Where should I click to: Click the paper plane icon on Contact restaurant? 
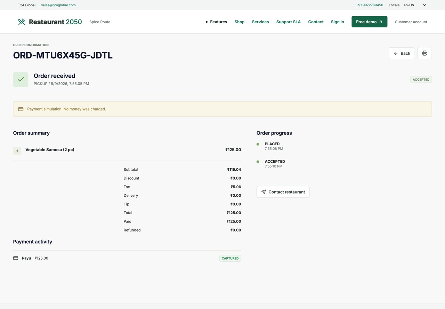[x=264, y=192]
